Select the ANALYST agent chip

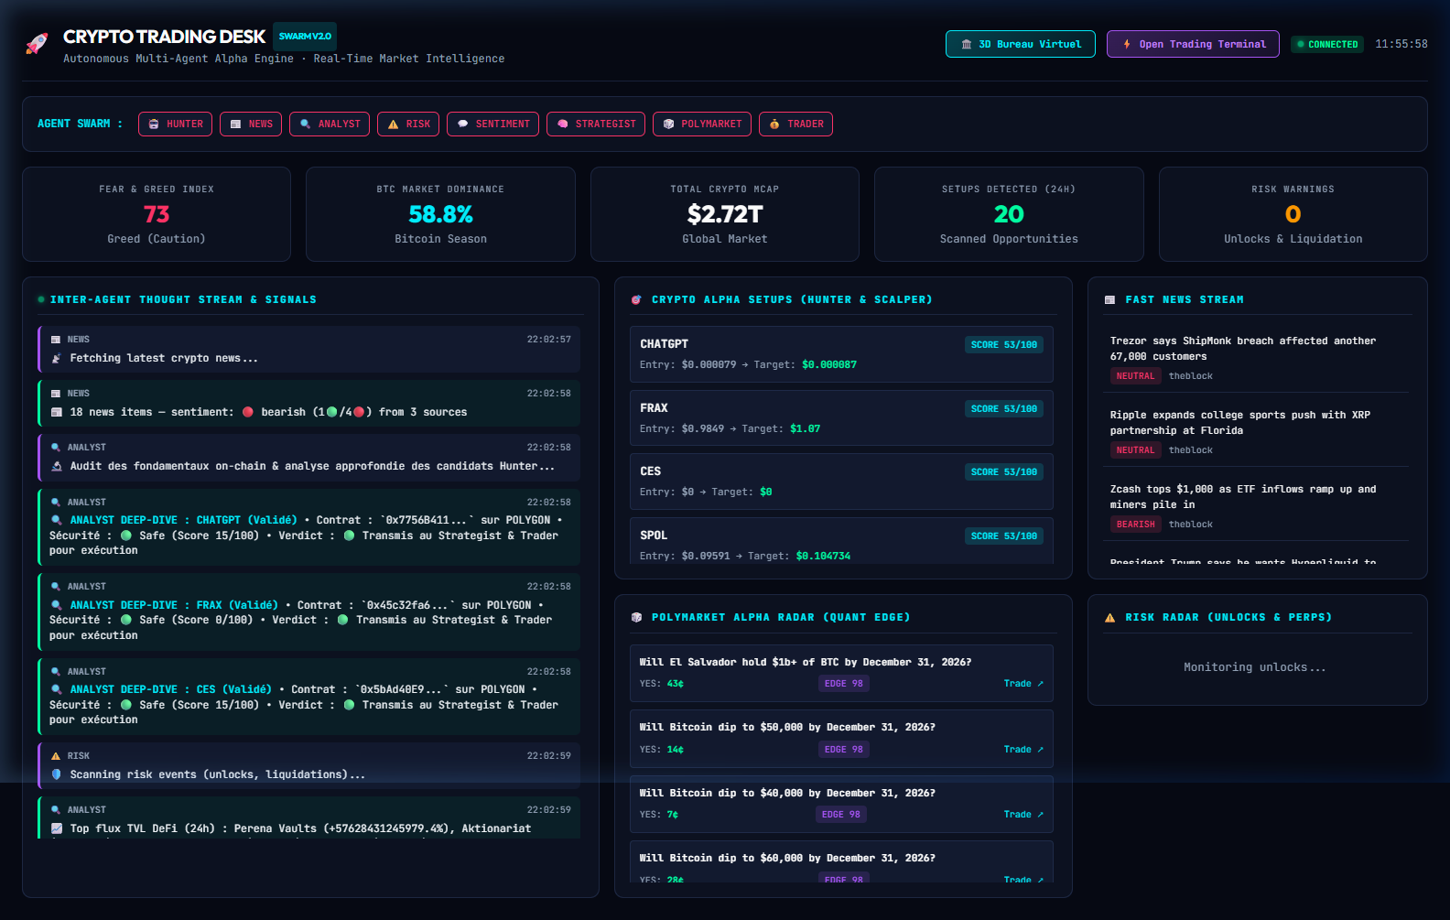tap(330, 124)
